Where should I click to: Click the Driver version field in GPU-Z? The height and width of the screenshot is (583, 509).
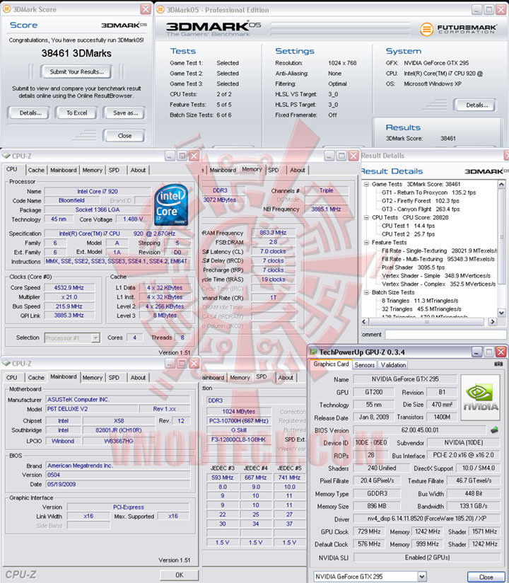tap(426, 519)
